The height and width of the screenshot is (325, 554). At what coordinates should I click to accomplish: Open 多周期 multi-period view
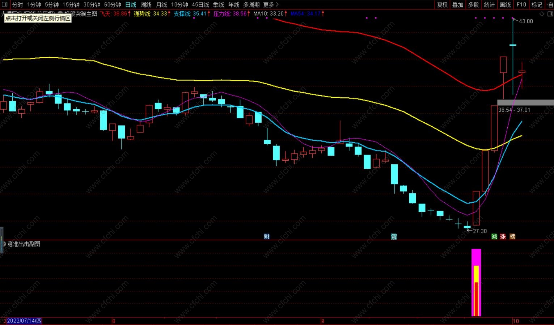(251, 5)
